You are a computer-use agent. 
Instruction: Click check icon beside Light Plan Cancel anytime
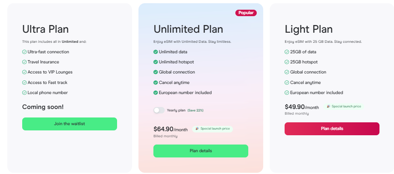tap(287, 82)
